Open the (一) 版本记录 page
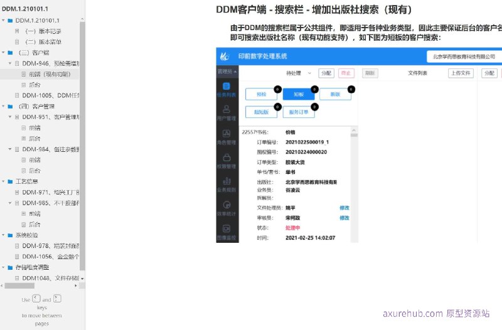 [x=43, y=31]
